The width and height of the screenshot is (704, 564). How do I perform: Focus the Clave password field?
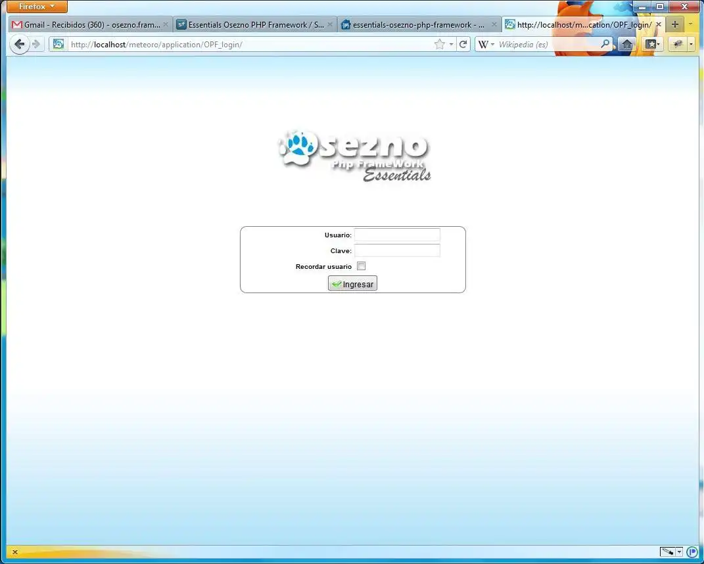(x=397, y=250)
